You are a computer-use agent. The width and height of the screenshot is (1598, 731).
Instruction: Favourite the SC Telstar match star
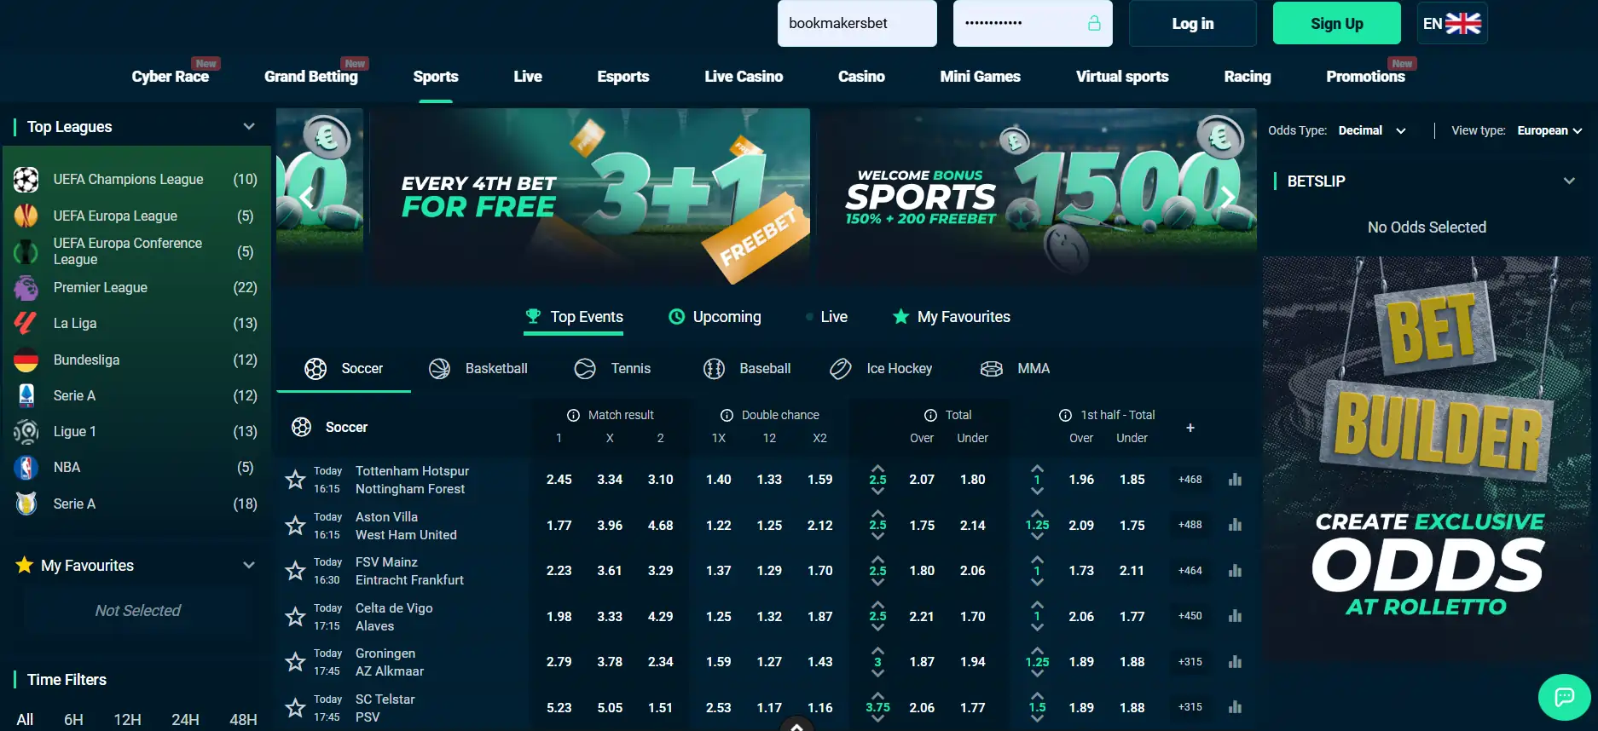click(295, 708)
